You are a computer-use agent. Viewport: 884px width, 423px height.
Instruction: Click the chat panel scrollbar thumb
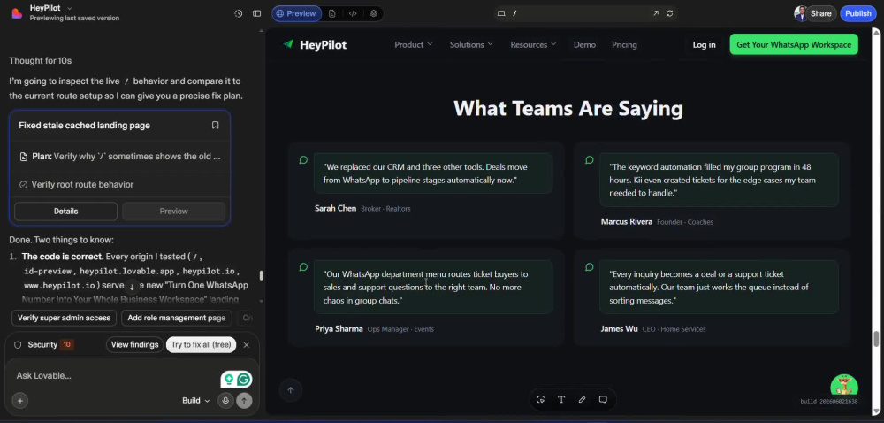point(261,275)
